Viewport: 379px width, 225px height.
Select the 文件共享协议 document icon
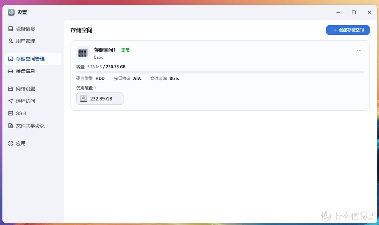(x=11, y=126)
